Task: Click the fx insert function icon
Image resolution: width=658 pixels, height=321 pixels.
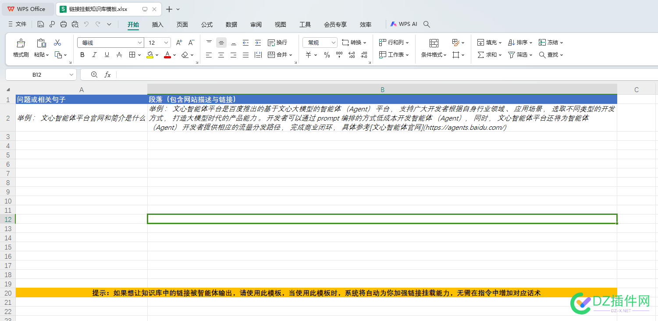Action: (x=107, y=75)
